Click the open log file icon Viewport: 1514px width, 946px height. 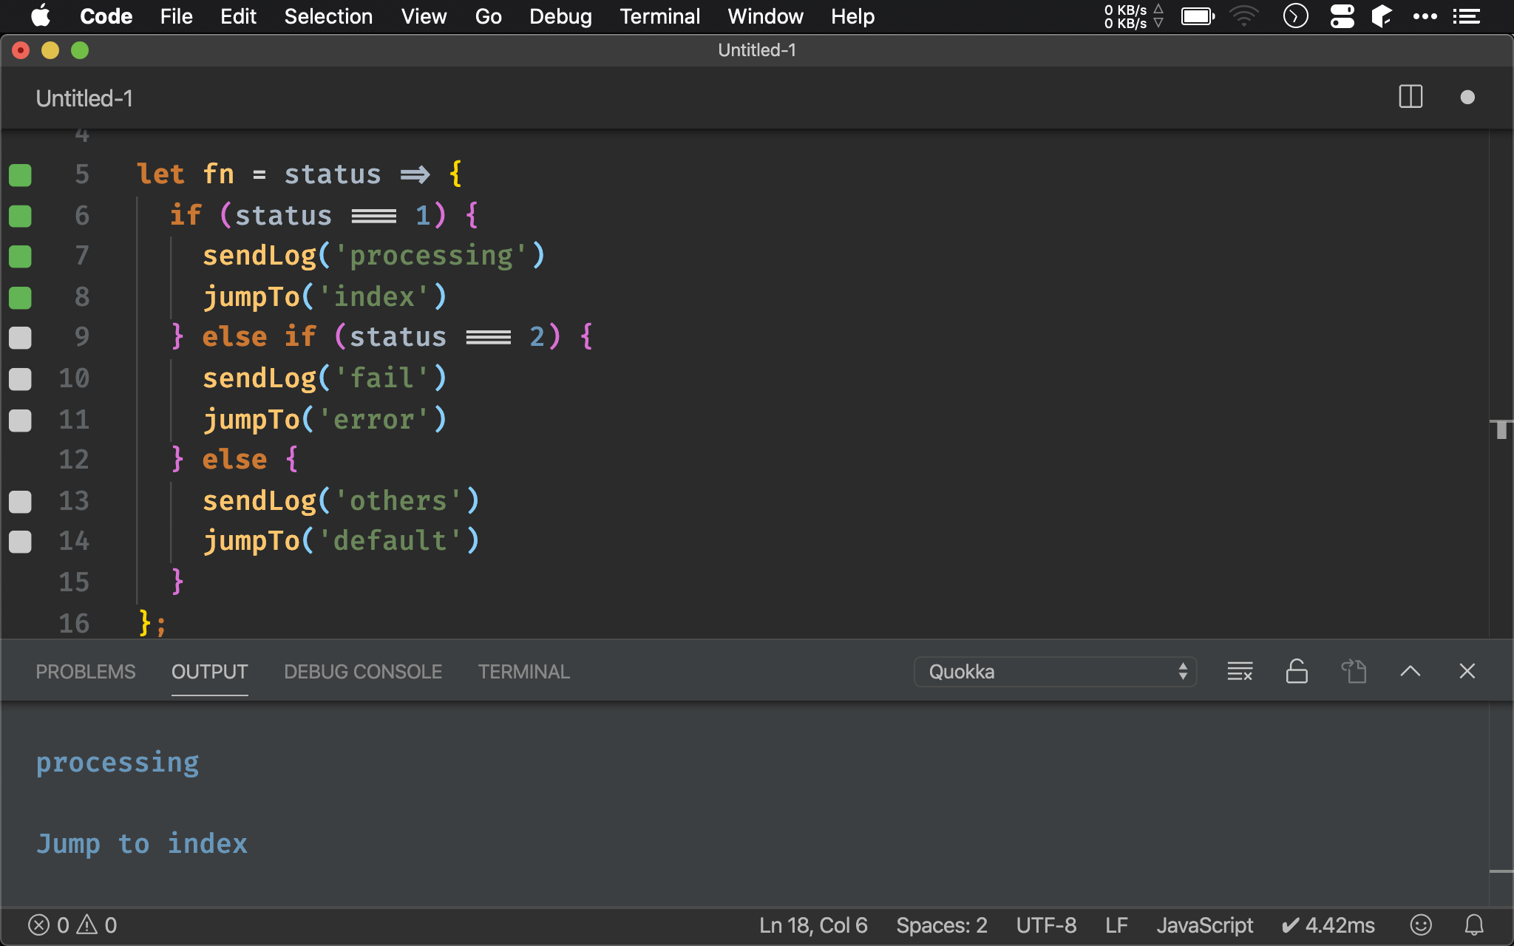pos(1354,671)
